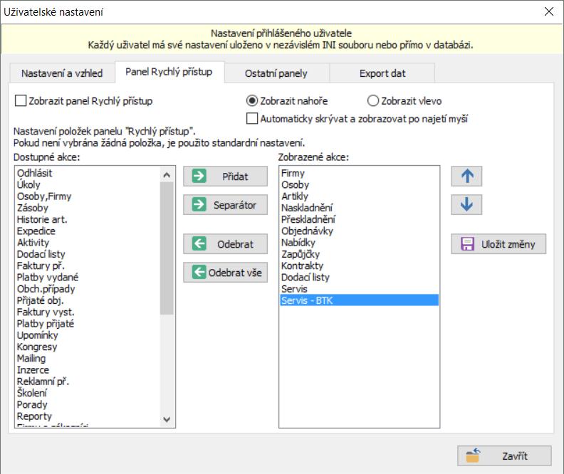Move selected action down with arrow
Screen dimensions: 564x474
tap(466, 204)
